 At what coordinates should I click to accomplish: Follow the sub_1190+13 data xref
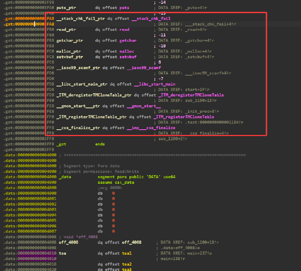click(201, 101)
